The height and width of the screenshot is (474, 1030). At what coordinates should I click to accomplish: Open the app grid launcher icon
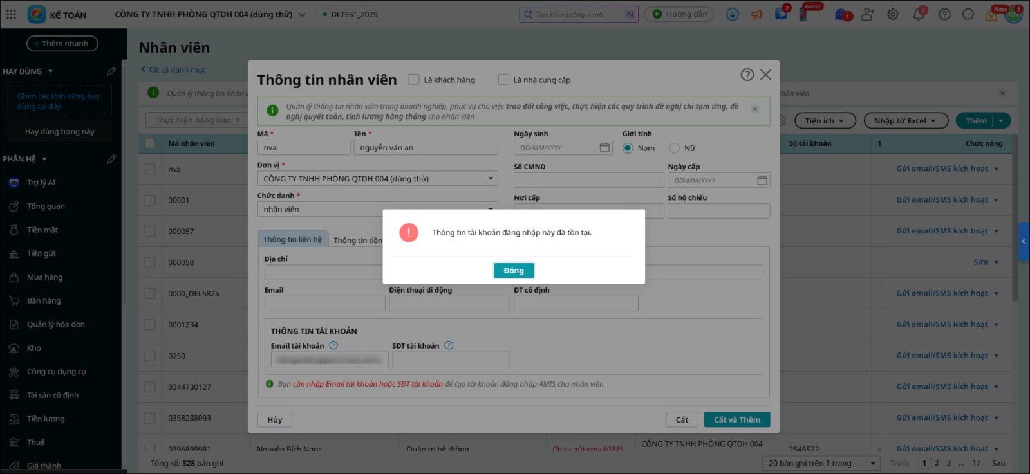click(11, 14)
